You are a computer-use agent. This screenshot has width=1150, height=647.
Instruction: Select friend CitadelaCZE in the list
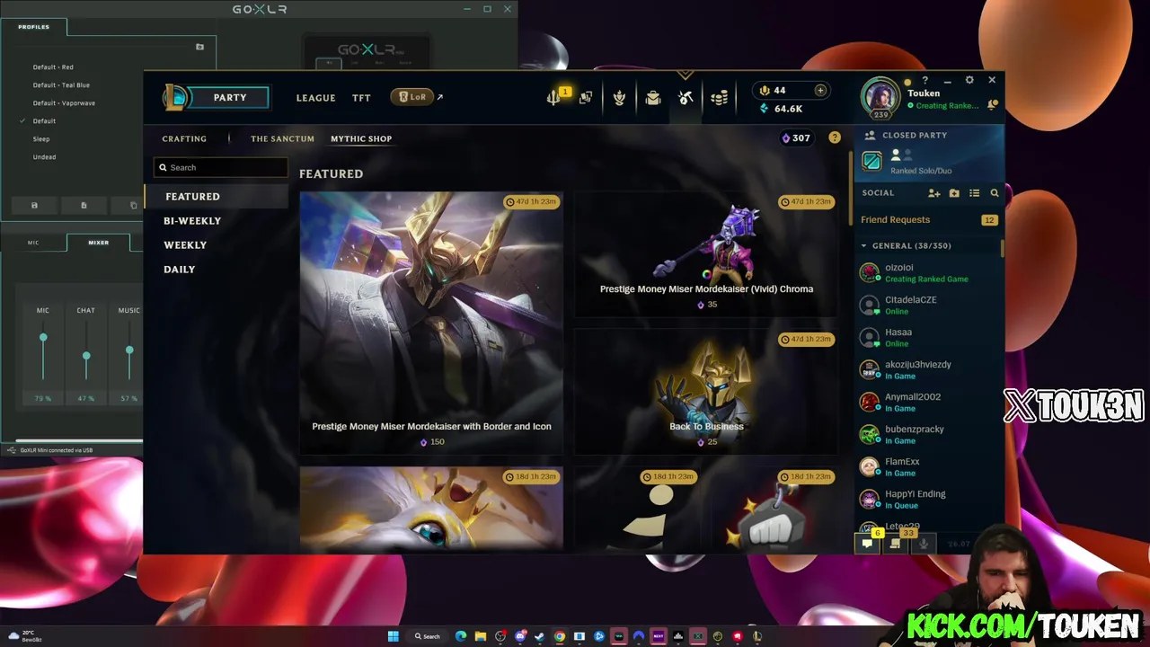[928, 305]
